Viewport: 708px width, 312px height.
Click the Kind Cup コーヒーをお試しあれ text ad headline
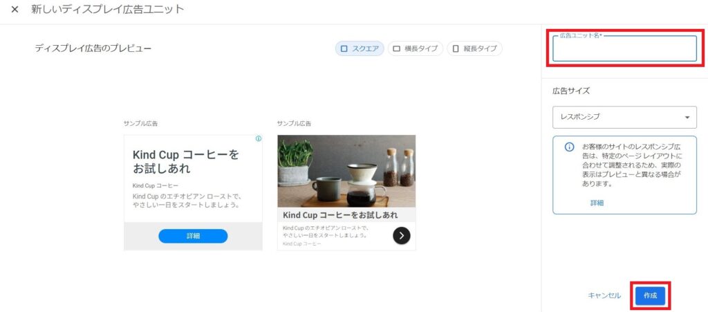pyautogui.click(x=185, y=162)
